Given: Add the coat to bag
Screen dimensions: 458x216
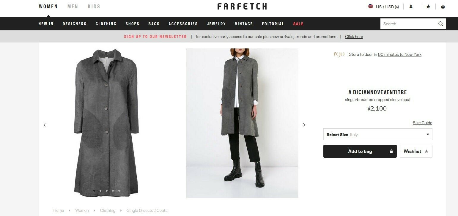Looking at the screenshot, I should (x=360, y=151).
